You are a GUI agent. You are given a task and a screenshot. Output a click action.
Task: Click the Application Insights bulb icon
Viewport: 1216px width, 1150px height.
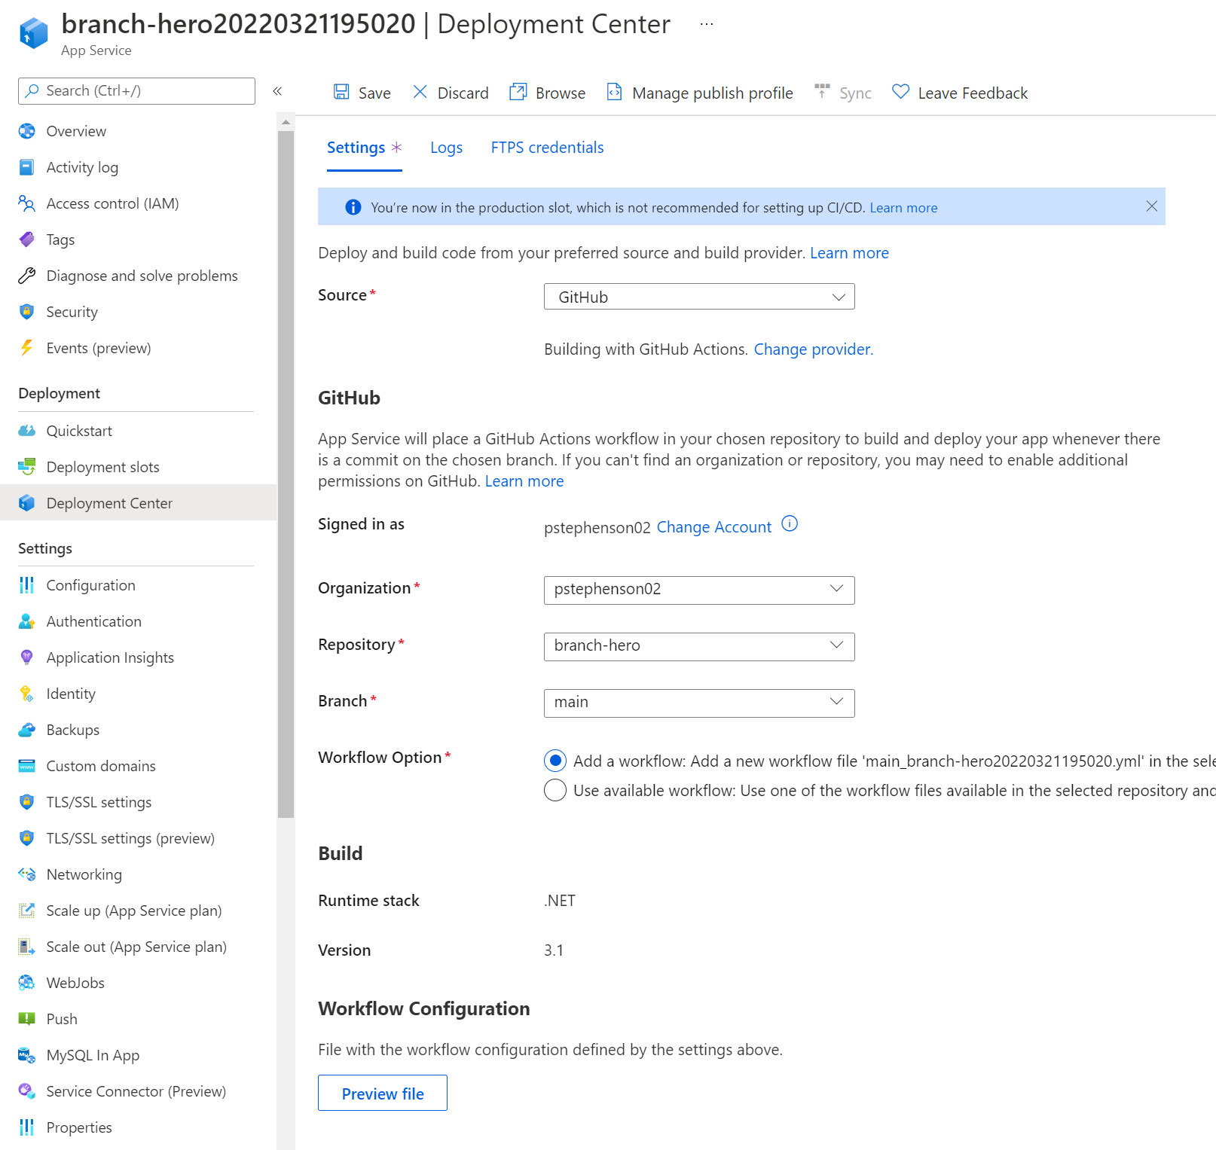(27, 657)
